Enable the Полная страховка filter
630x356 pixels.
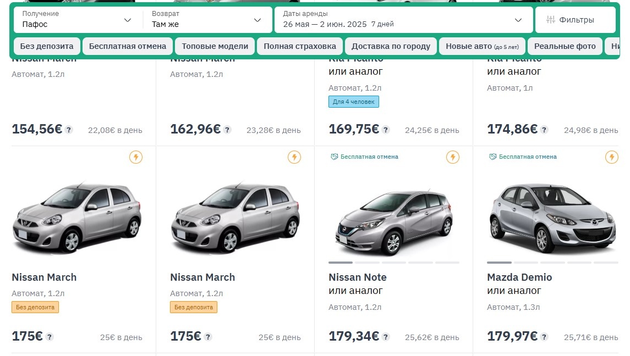[x=300, y=46]
